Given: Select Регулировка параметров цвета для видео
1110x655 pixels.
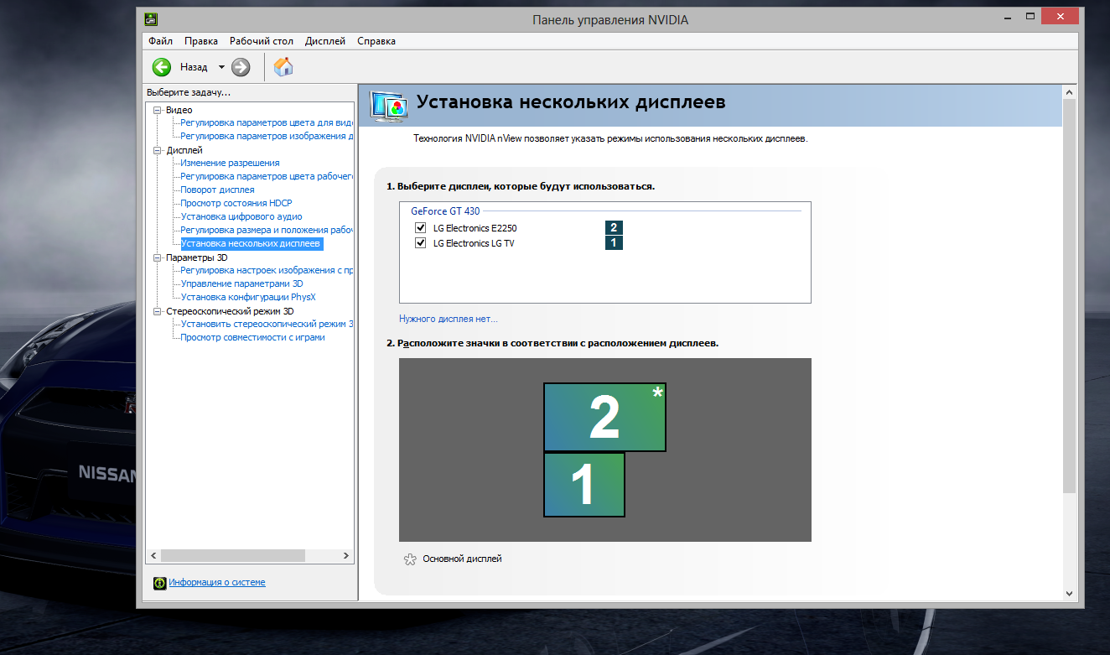Looking at the screenshot, I should (267, 122).
